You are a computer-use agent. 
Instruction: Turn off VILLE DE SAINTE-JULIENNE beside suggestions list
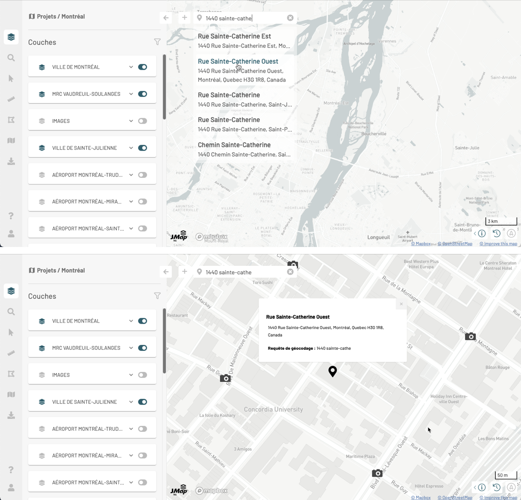[142, 148]
